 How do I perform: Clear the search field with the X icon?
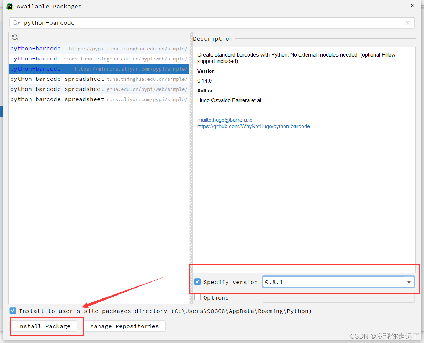coord(408,22)
